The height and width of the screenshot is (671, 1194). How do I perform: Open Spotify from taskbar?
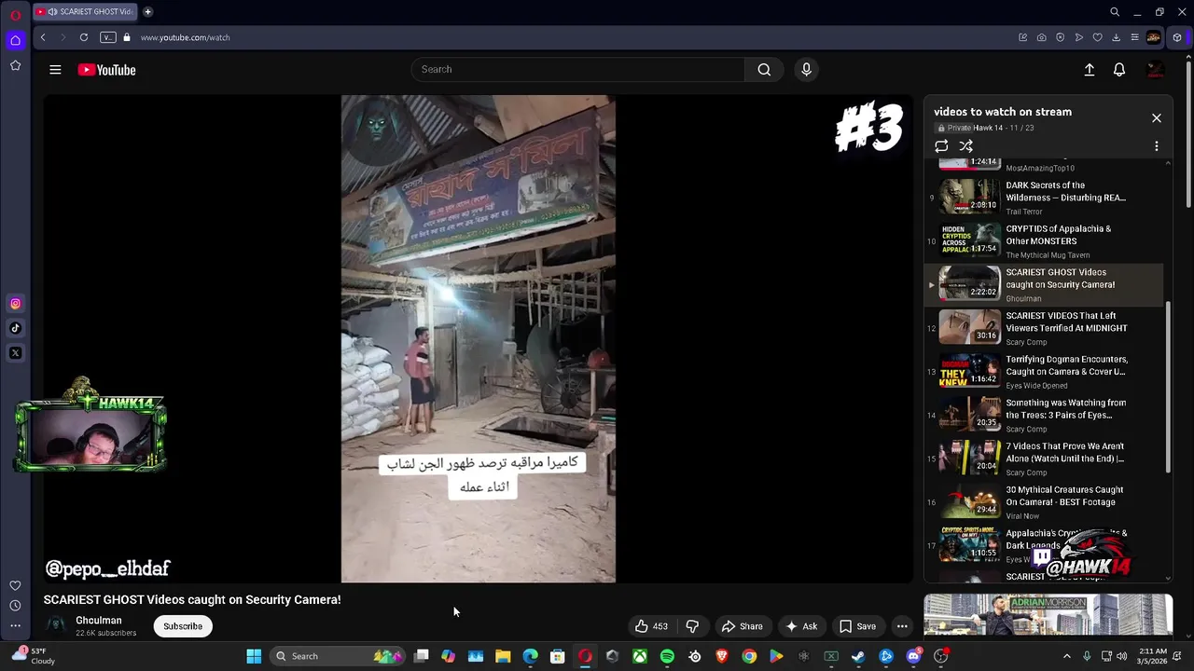667,656
